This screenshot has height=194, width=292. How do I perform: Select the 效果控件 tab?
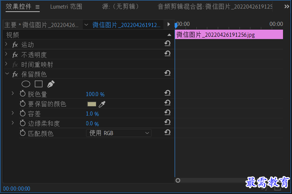18,7
